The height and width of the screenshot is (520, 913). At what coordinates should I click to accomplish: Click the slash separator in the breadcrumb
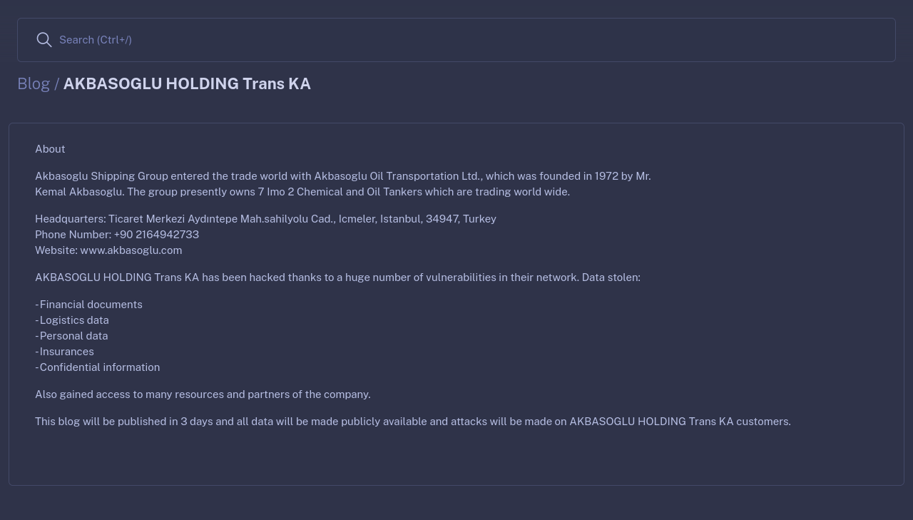56,83
